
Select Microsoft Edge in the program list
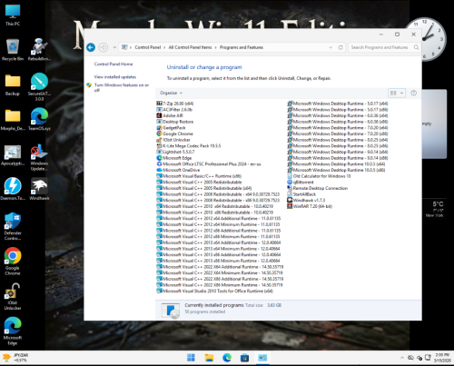pos(174,158)
